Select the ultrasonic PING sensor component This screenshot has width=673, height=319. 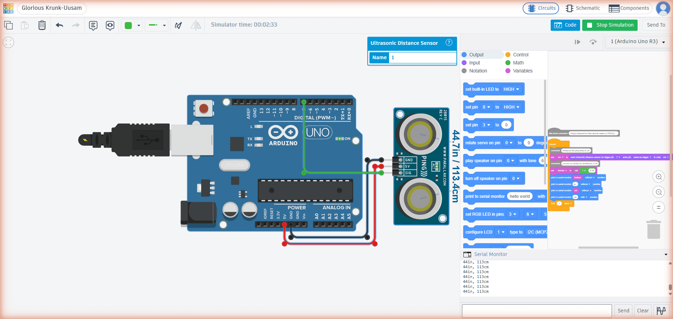point(421,166)
